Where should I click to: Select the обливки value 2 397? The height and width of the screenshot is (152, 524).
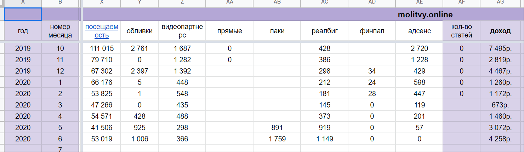click(139, 71)
